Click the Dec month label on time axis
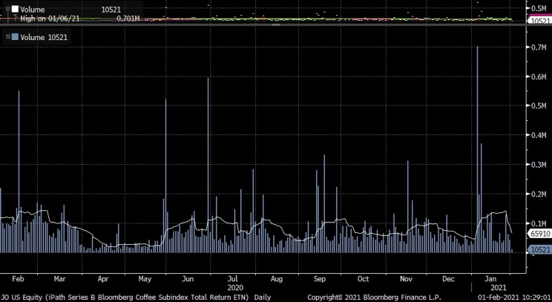 point(448,279)
